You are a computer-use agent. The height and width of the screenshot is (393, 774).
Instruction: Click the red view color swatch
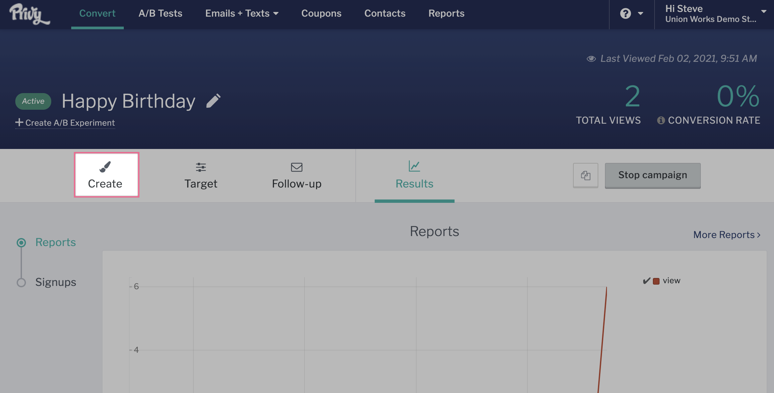tap(656, 281)
